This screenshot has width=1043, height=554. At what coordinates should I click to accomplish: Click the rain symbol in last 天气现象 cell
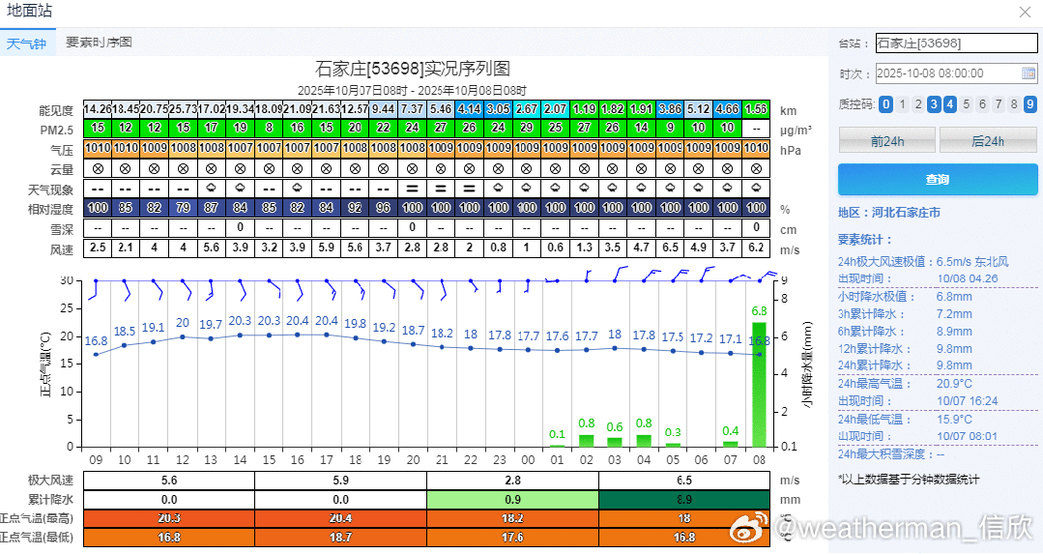click(x=757, y=188)
